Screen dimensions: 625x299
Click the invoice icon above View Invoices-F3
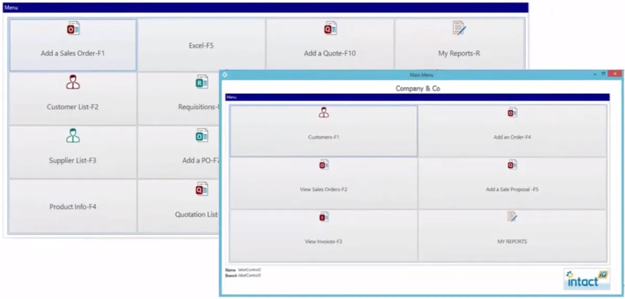(x=324, y=217)
